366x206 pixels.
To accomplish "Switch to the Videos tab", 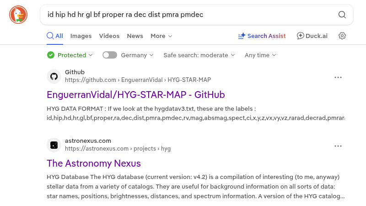I will 109,36.
